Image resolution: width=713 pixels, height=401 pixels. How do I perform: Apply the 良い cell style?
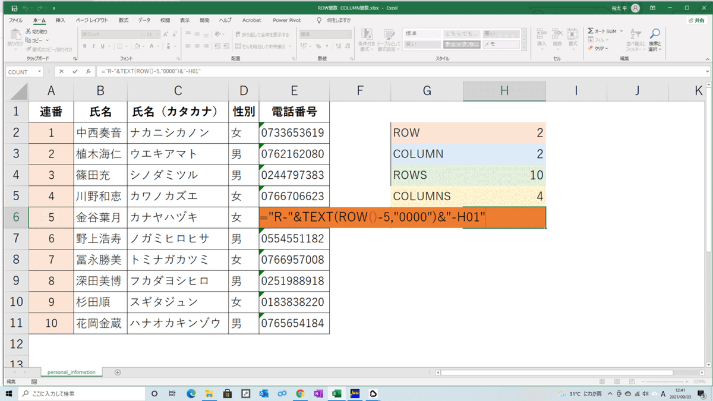pos(422,45)
